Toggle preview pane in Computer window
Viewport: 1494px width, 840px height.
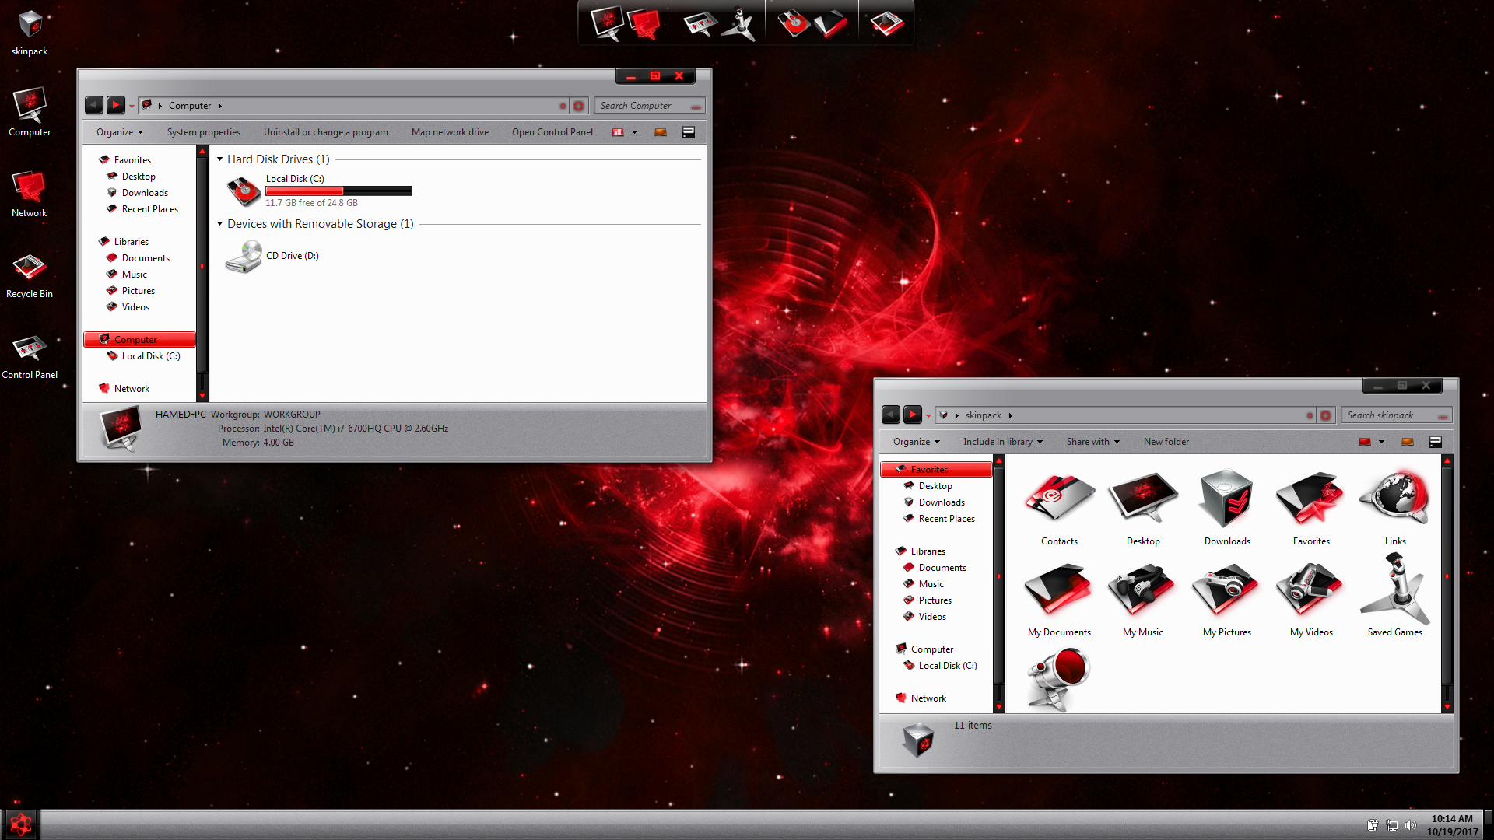tap(661, 132)
